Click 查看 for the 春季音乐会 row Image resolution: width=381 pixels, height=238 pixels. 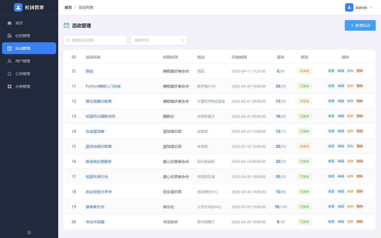point(331,207)
